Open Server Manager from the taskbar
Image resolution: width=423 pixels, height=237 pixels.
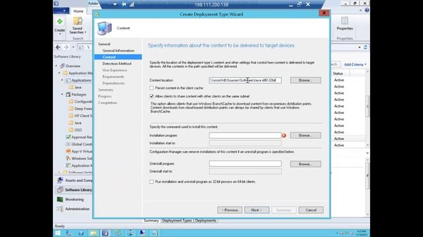click(69, 233)
